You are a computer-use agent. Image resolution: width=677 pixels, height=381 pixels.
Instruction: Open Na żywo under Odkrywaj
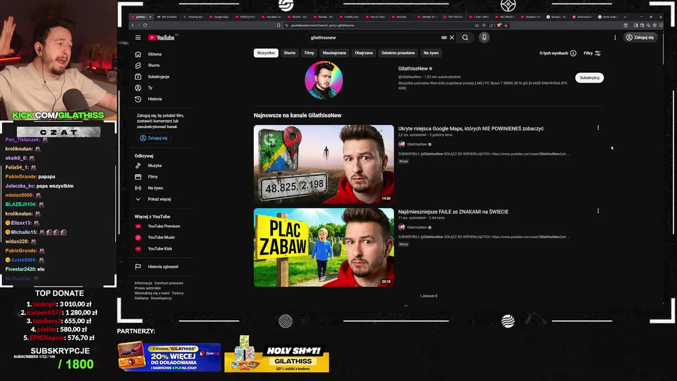tap(162, 188)
